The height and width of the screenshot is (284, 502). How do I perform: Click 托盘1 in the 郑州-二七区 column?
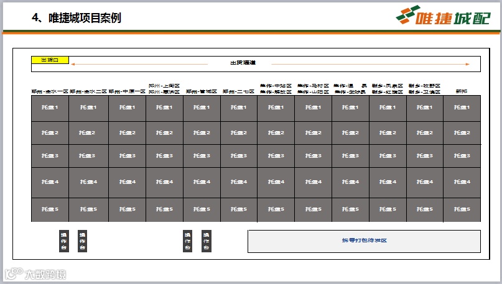[x=238, y=108]
